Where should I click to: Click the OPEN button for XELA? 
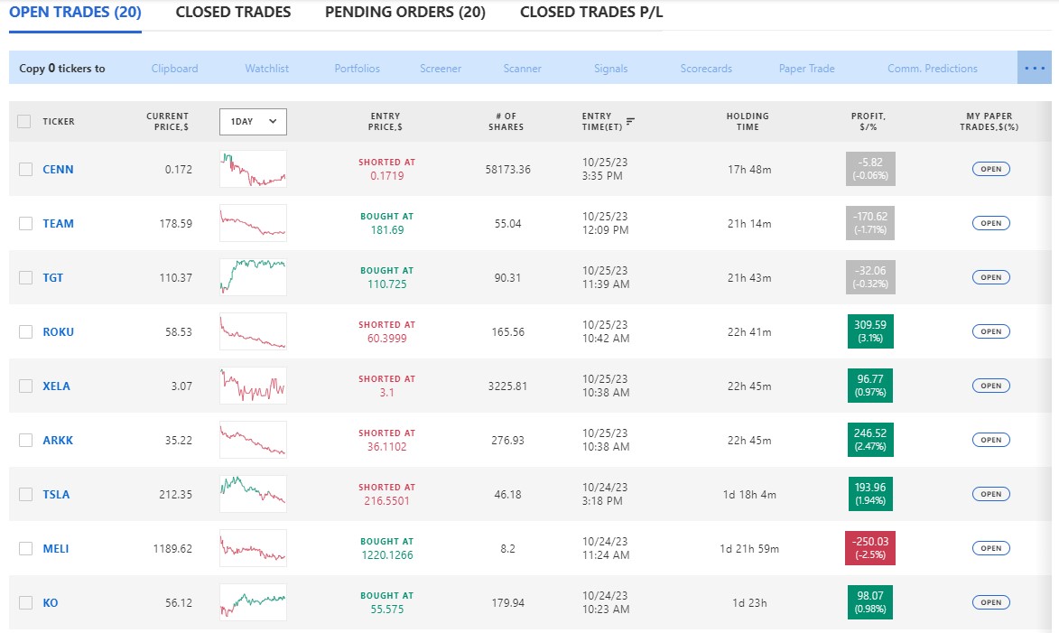pos(990,386)
